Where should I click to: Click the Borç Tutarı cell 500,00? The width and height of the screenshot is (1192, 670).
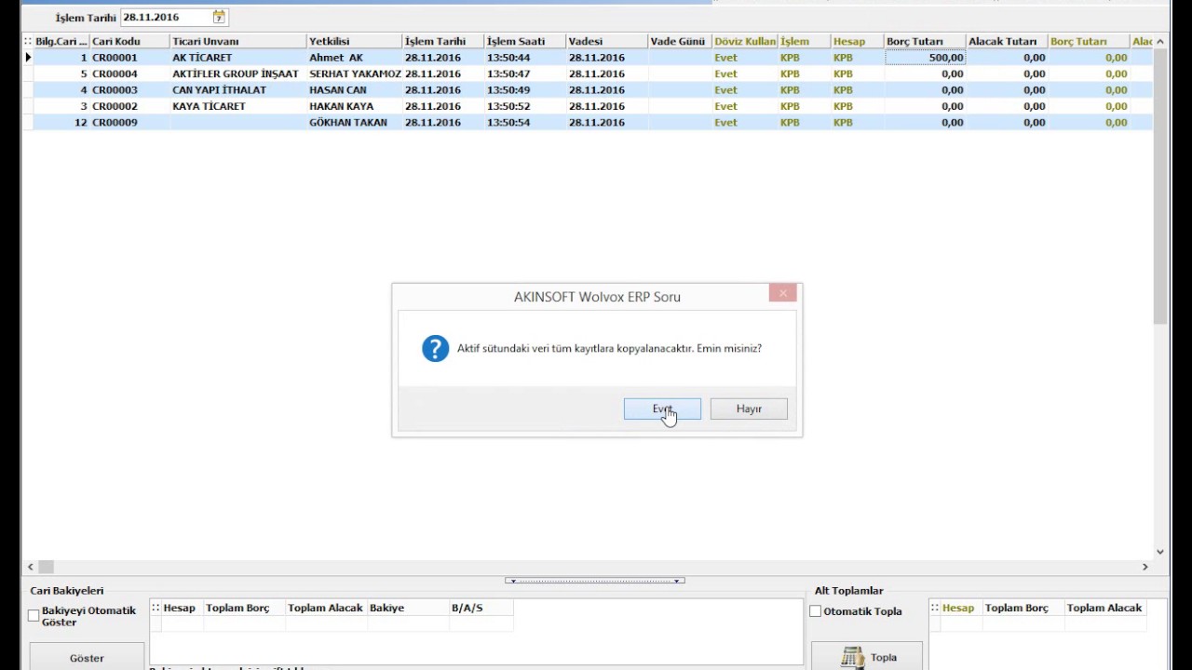click(x=925, y=58)
